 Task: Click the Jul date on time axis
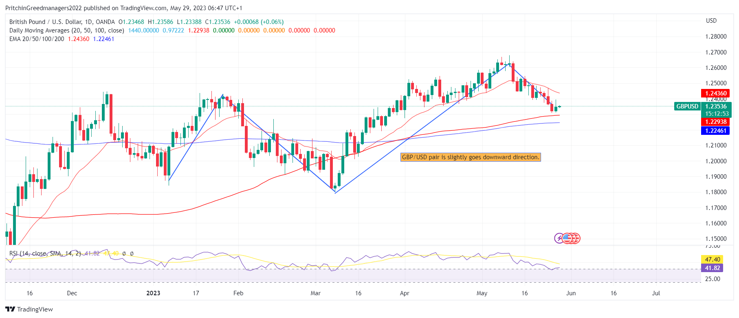[656, 293]
